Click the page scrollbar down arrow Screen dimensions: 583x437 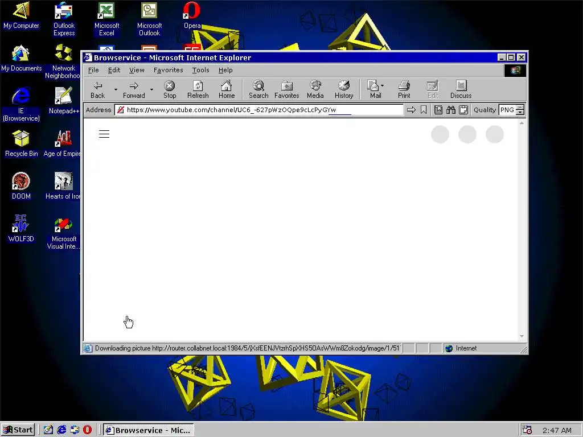coord(522,336)
